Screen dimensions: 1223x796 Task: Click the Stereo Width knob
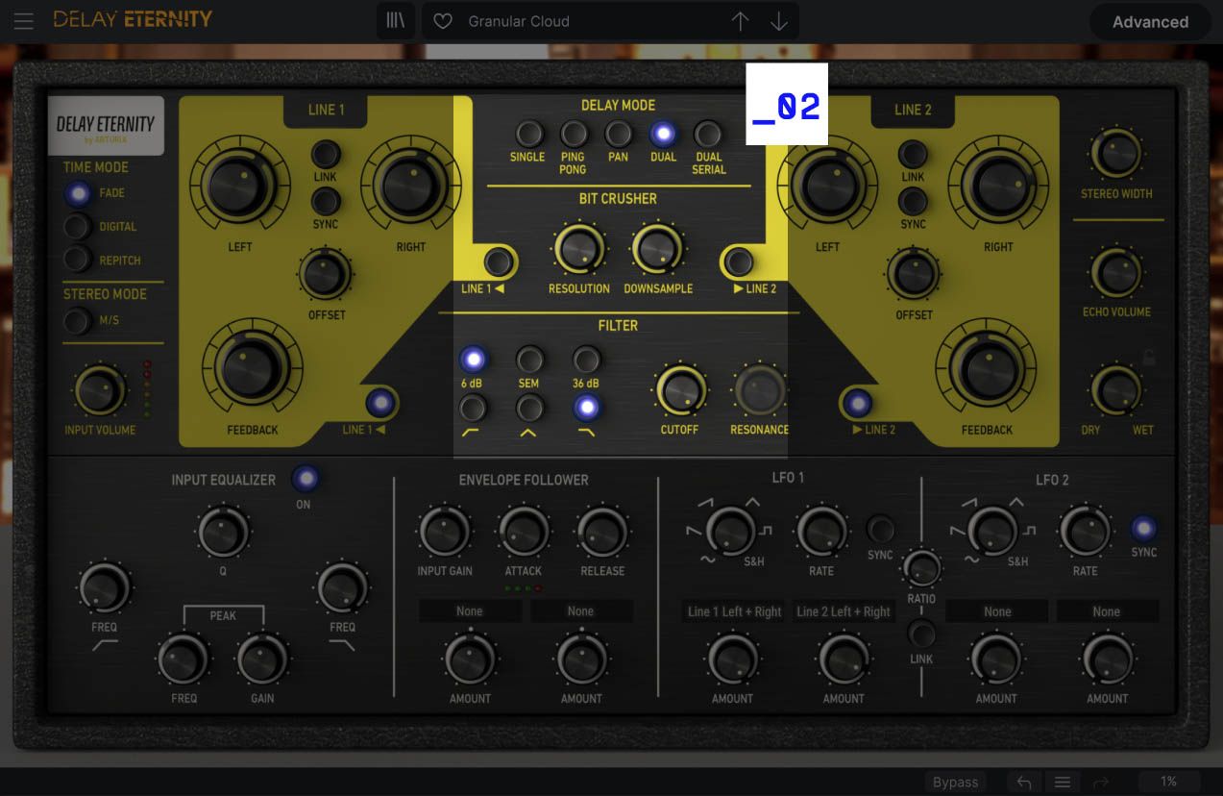coord(1116,154)
